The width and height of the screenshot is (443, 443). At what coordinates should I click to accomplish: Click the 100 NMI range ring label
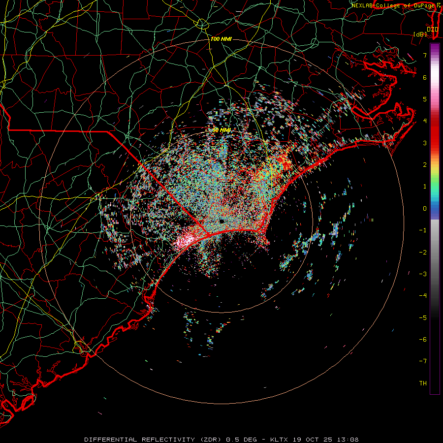(x=221, y=39)
